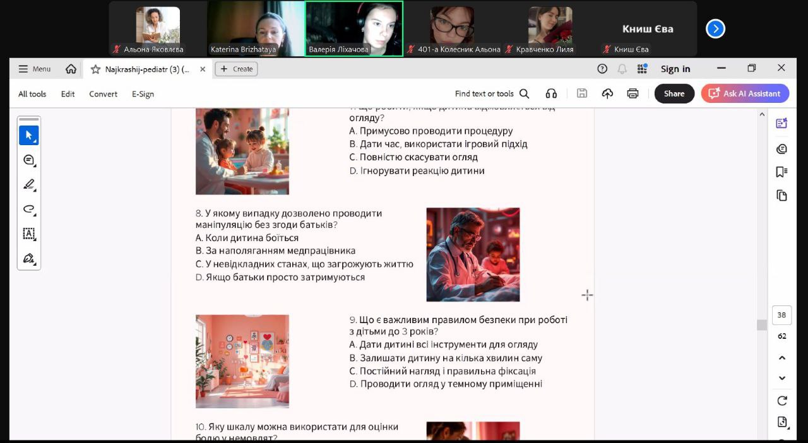
Task: Open the bookmarks panel in right sidebar
Action: click(781, 172)
